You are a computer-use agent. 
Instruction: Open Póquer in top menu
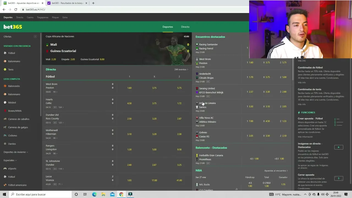55,17
